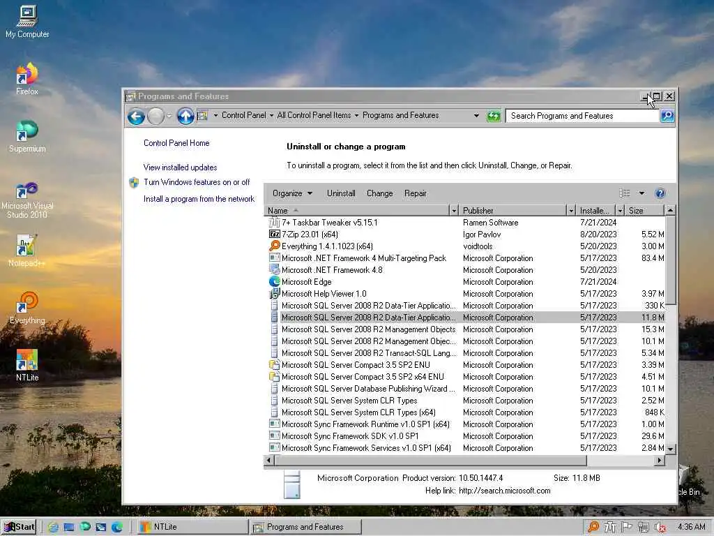The image size is (714, 536).
Task: Click Change in the command bar
Action: [x=380, y=193]
